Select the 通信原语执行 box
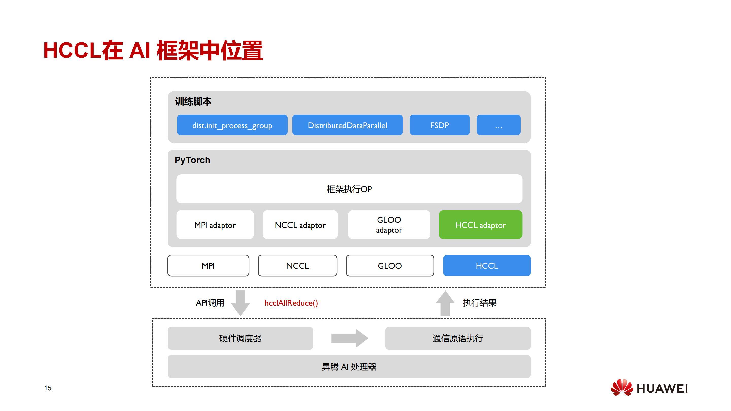 tap(458, 338)
